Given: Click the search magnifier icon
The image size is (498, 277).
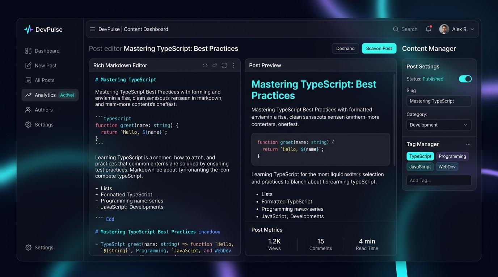Looking at the screenshot, I should [396, 29].
